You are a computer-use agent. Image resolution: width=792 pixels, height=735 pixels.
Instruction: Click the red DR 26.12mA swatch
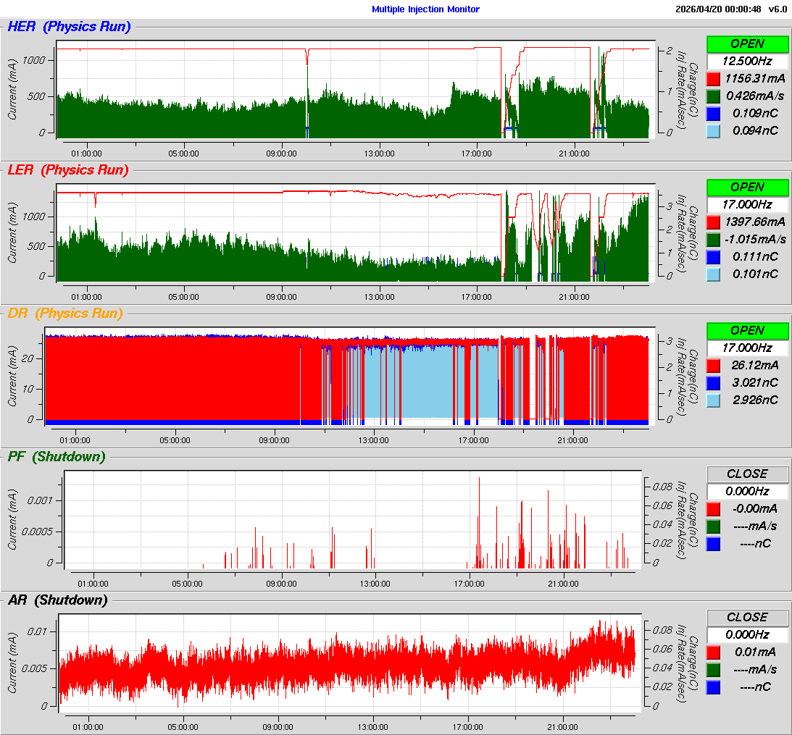pos(713,365)
